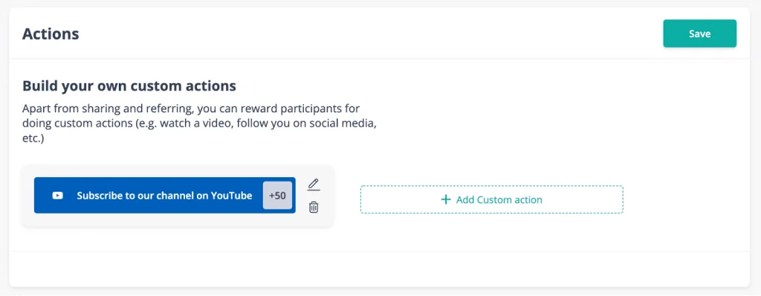Click the text line starting Apart from sharing

point(191,108)
